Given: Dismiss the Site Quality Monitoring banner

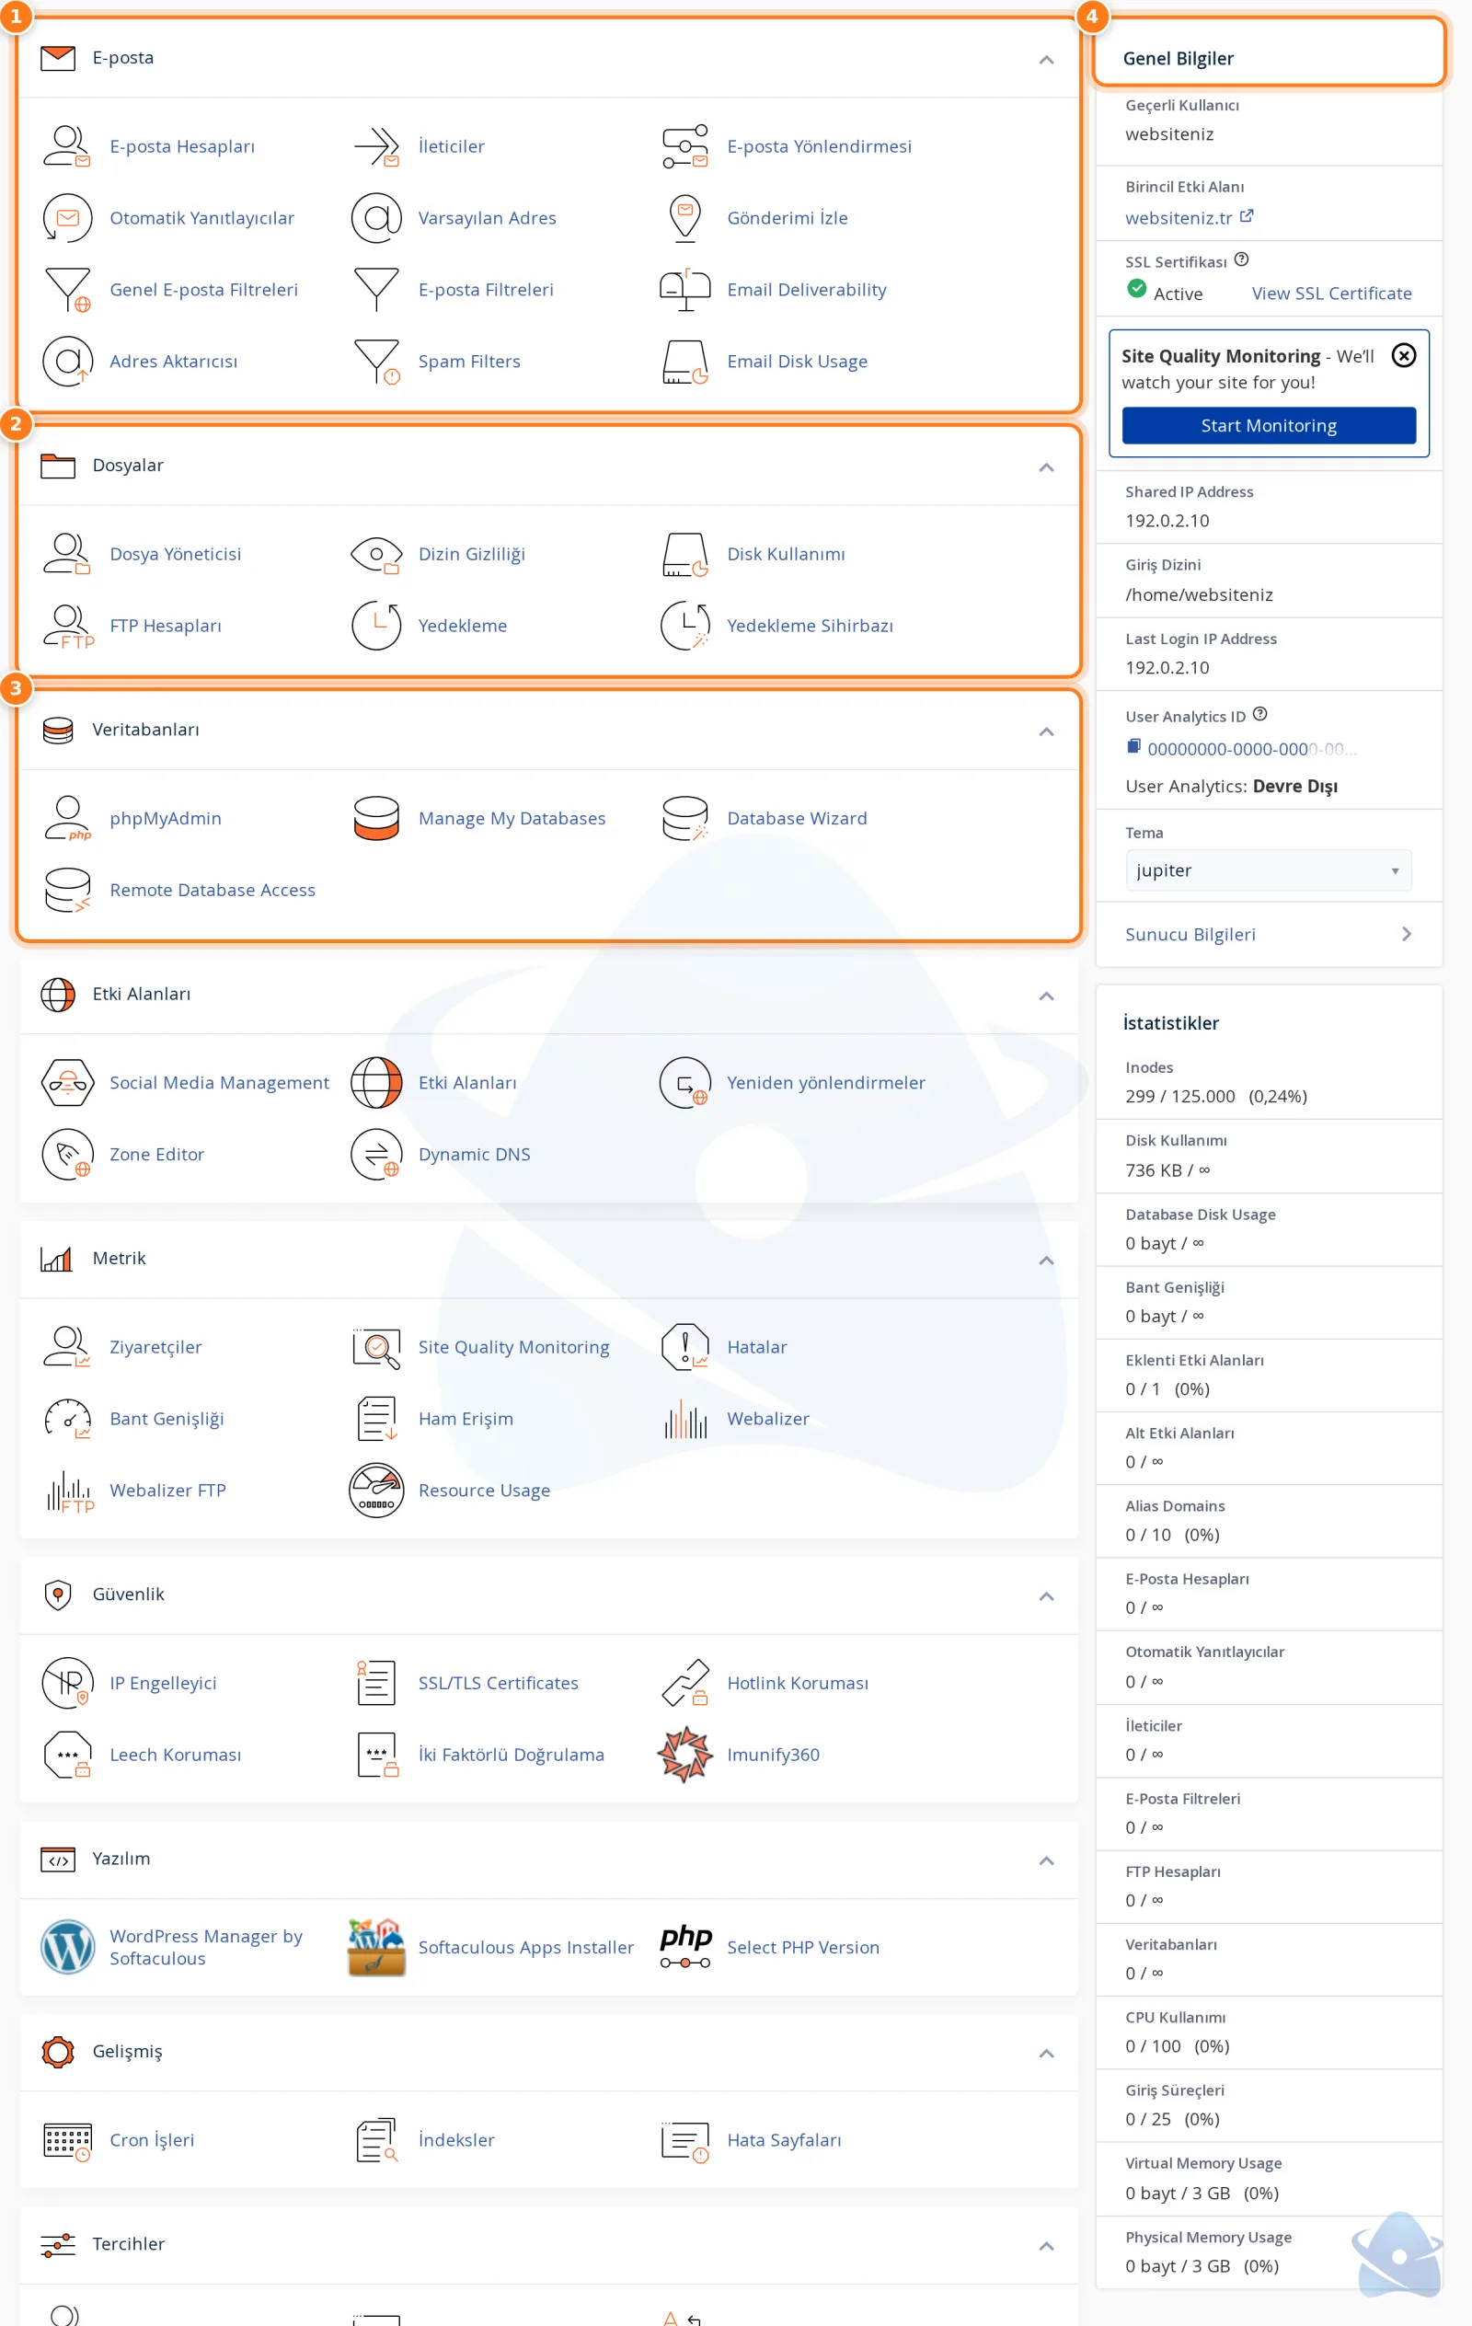Looking at the screenshot, I should 1402,355.
